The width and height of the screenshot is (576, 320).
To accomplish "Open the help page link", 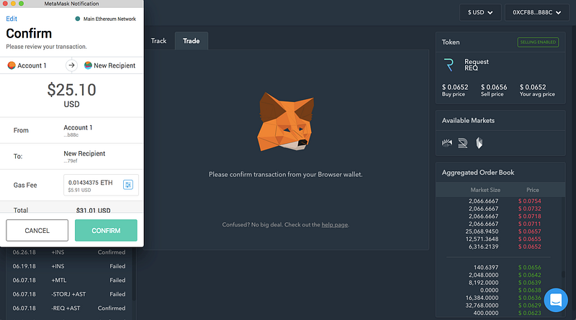I will click(x=335, y=224).
